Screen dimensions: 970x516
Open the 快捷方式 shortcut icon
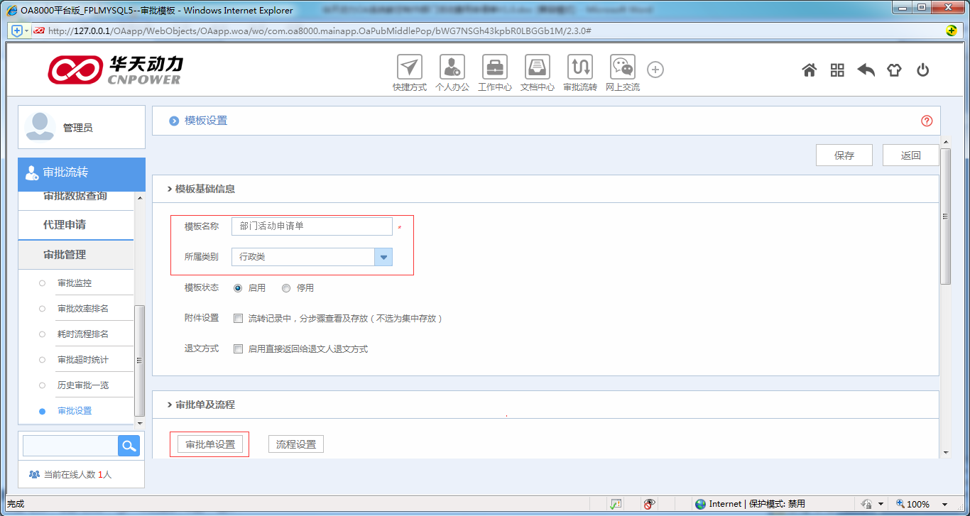[409, 67]
